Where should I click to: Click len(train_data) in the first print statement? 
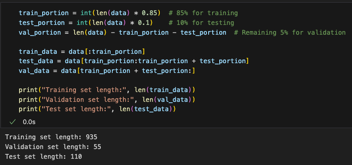pos(163,90)
